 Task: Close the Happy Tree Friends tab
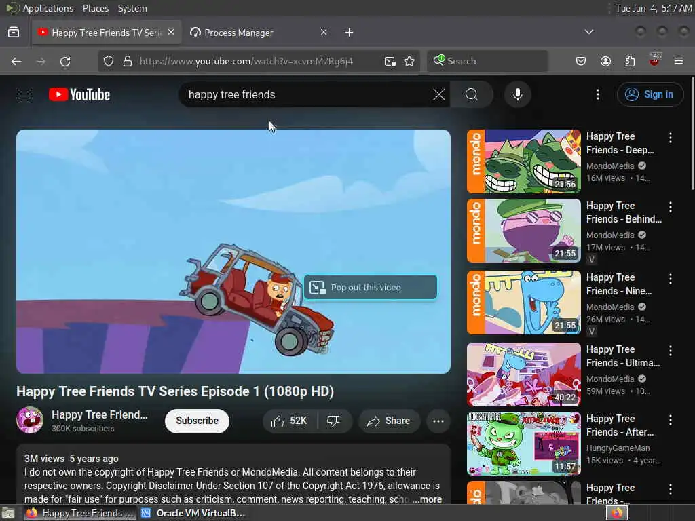[x=171, y=33]
